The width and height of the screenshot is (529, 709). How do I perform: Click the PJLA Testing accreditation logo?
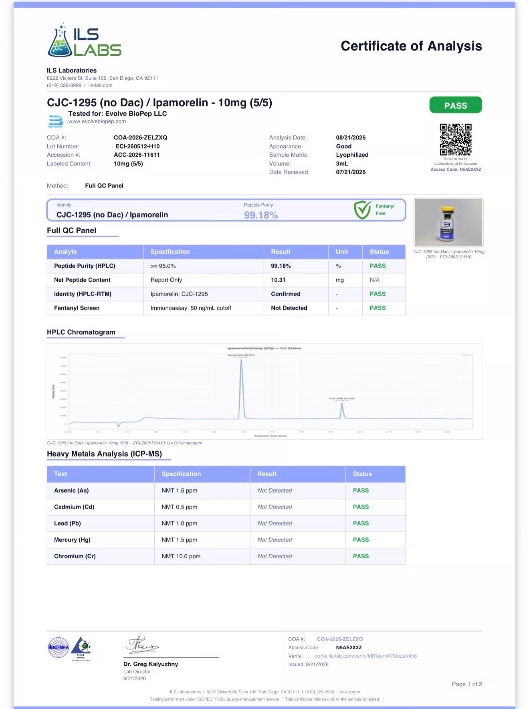(x=82, y=648)
